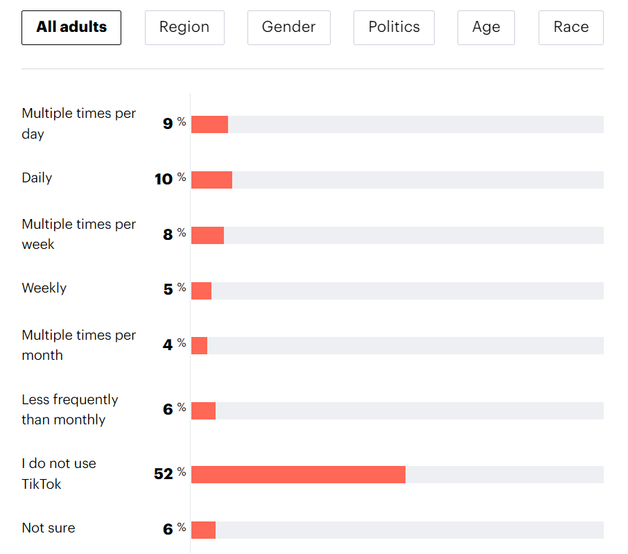Screen dimensions: 628x554
Task: Click the Not sure category label
Action: tap(49, 528)
